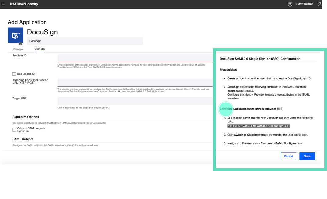Focus the Assertion Consumer Service URL field

135,83
